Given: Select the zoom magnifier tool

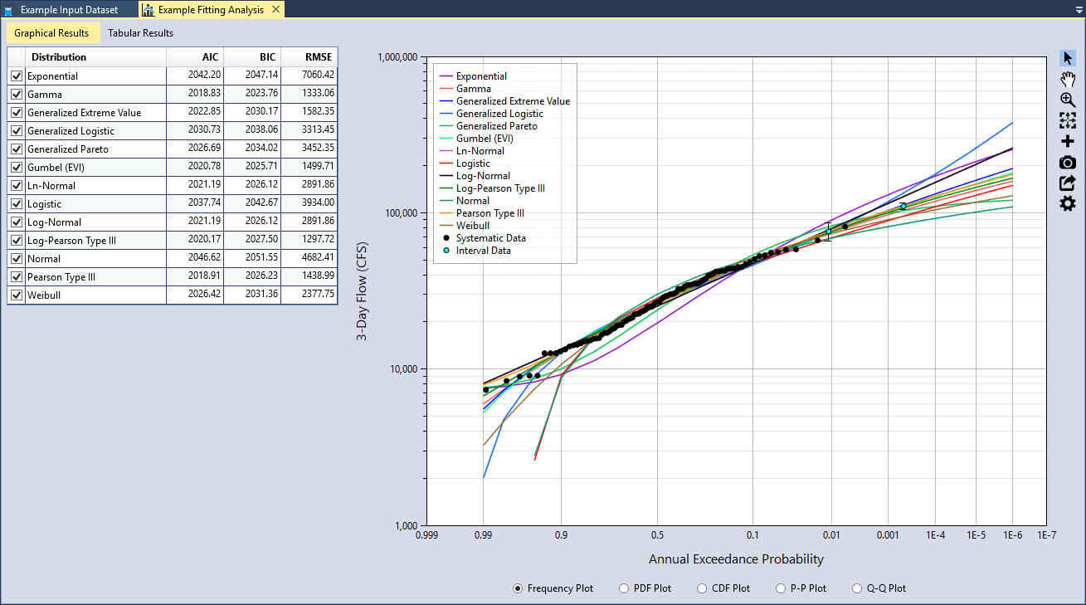Looking at the screenshot, I should click(x=1068, y=100).
